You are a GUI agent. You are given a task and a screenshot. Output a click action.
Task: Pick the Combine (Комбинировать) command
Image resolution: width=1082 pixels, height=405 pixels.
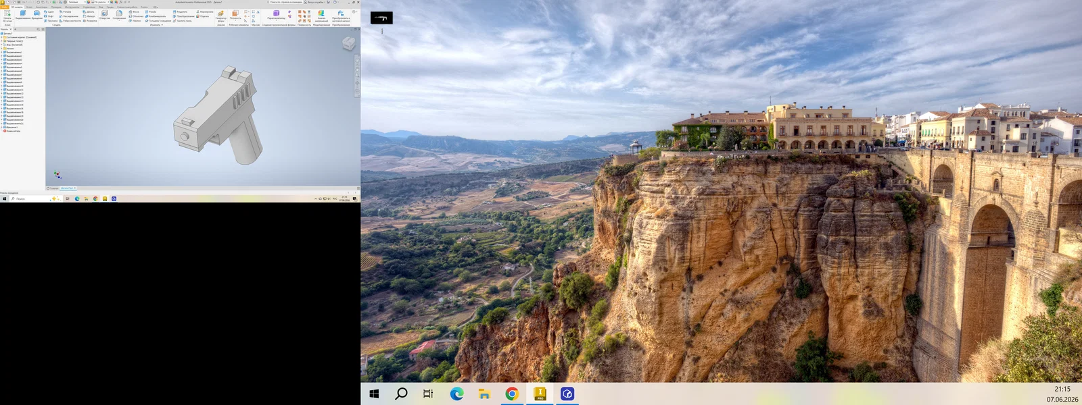pos(155,16)
